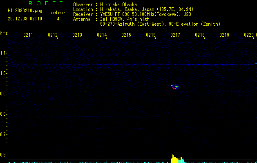This screenshot has width=257, height=163.
Task: Click time marker 0218
Action: (x=200, y=35)
